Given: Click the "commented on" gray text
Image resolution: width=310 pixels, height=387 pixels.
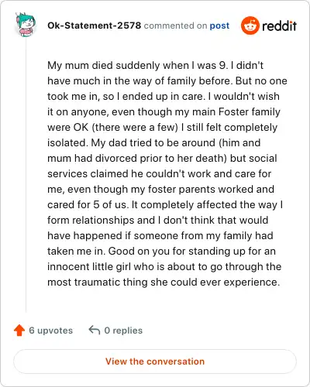Looking at the screenshot, I should [x=175, y=26].
